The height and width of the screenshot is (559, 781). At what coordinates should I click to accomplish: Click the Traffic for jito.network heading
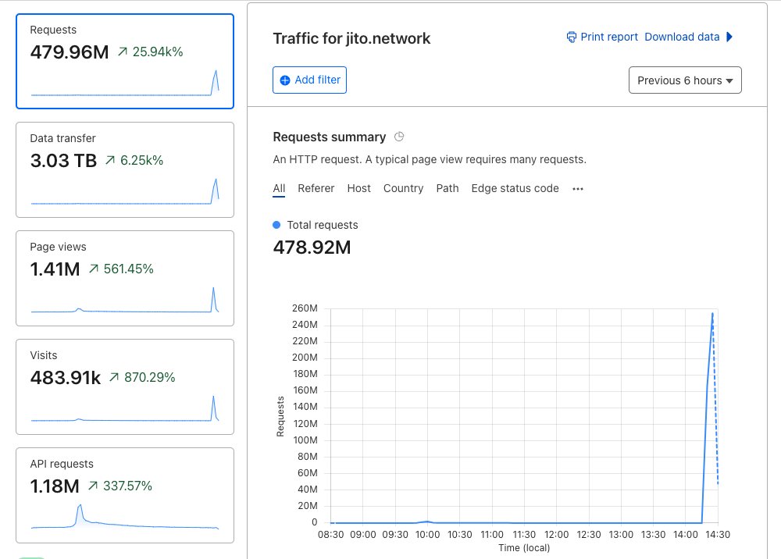[x=351, y=38]
